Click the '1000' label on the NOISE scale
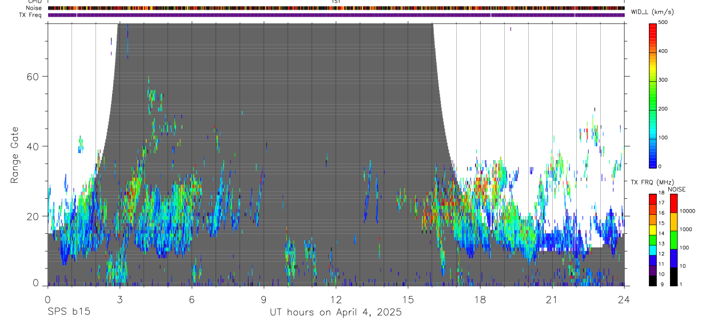This screenshot has height=324, width=702. coord(687,229)
